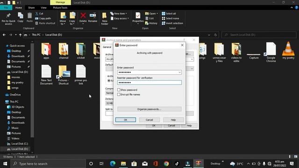This screenshot has width=299, height=168.
Task: Open TikTok from the taskbar
Action: [177, 163]
